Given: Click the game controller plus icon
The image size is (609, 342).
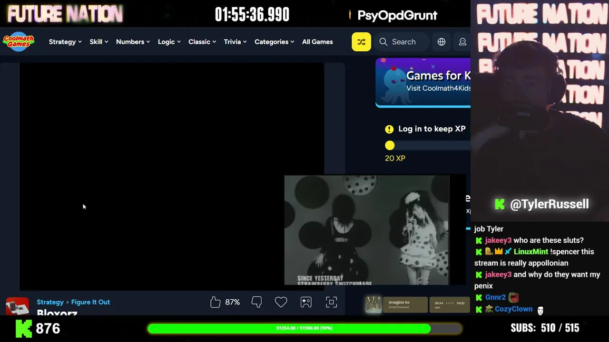Looking at the screenshot, I should coord(306,302).
